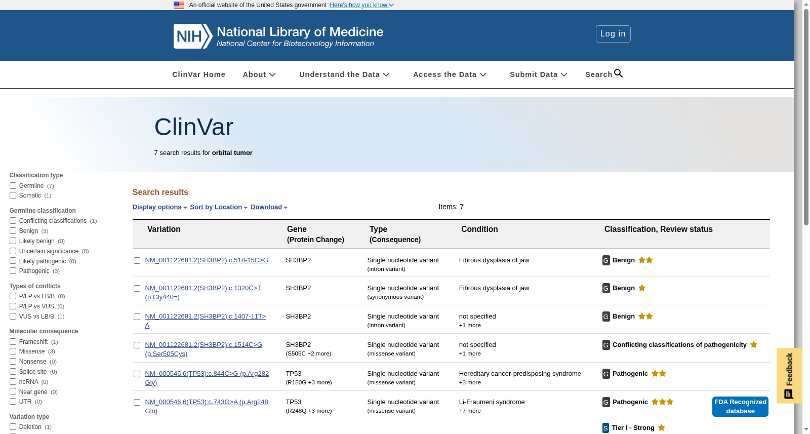Click the review stars for c.1407-11T>A Benign
Viewport: 810px width, 434px height.
click(645, 316)
